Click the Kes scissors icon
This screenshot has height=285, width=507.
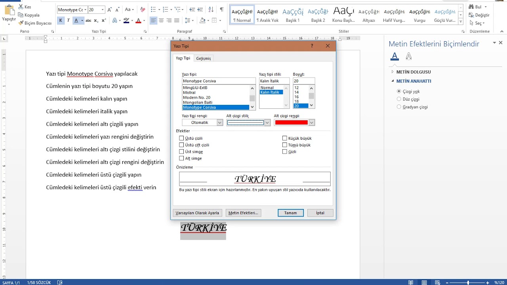click(x=21, y=7)
